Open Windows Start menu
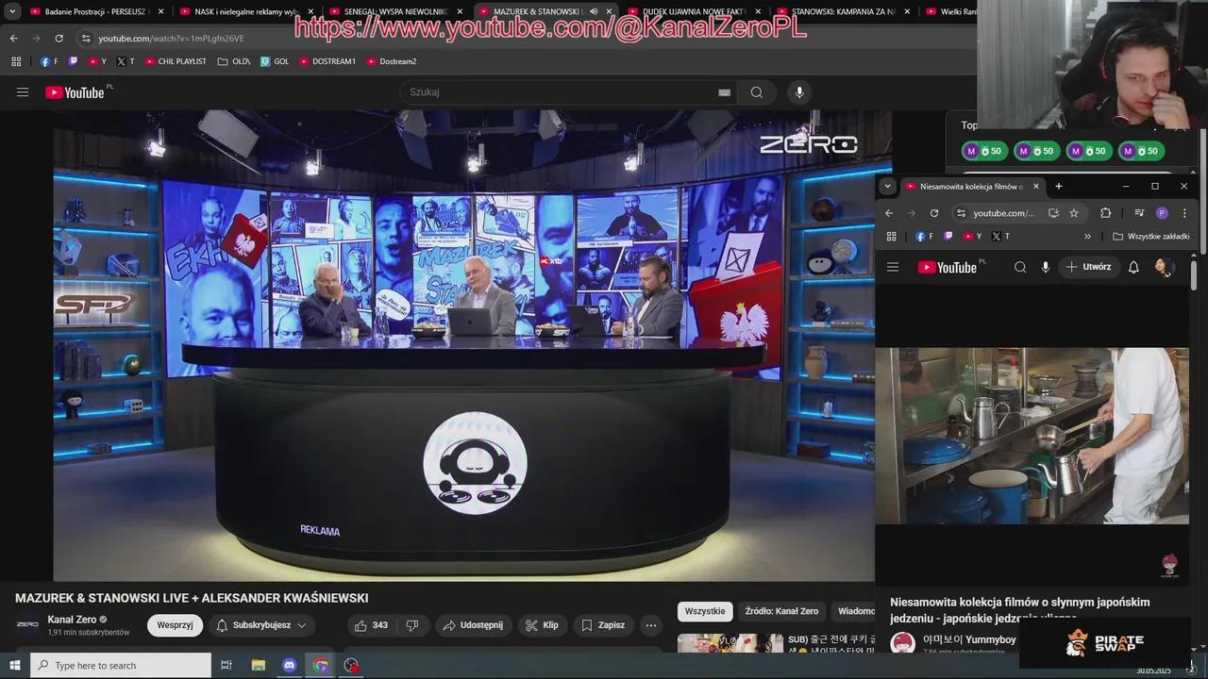 point(14,666)
